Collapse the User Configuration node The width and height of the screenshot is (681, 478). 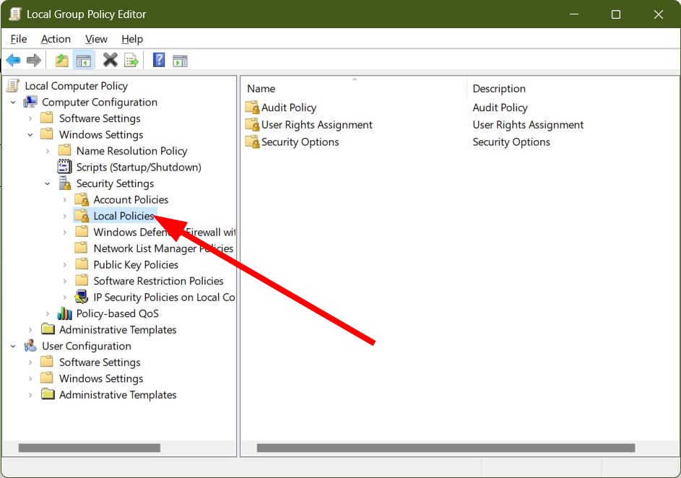click(13, 346)
